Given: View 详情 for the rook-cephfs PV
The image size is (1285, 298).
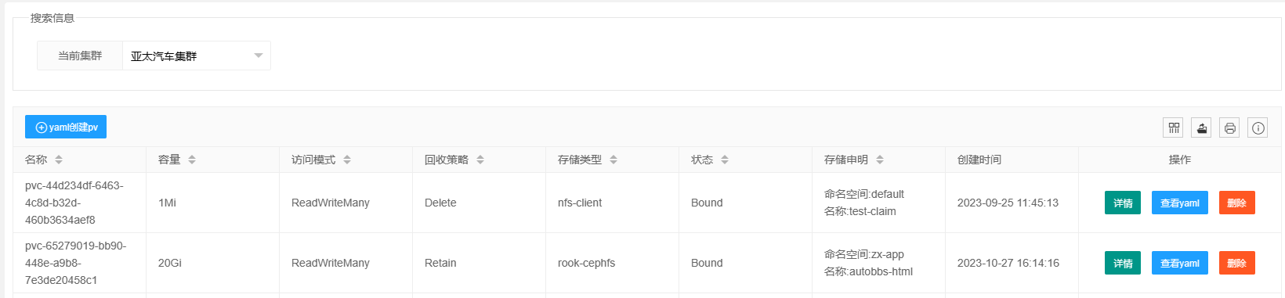Looking at the screenshot, I should click(x=1123, y=263).
